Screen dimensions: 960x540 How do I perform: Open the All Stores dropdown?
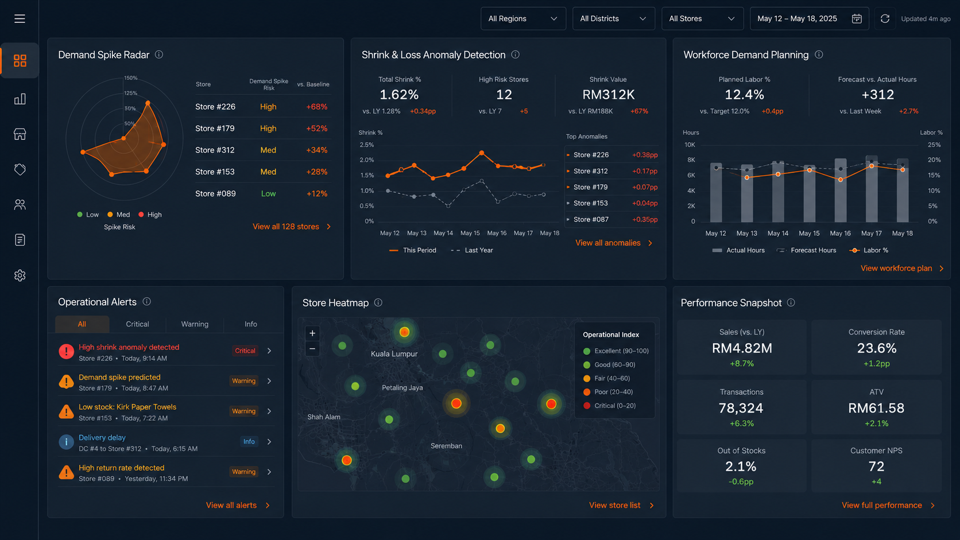pos(702,19)
